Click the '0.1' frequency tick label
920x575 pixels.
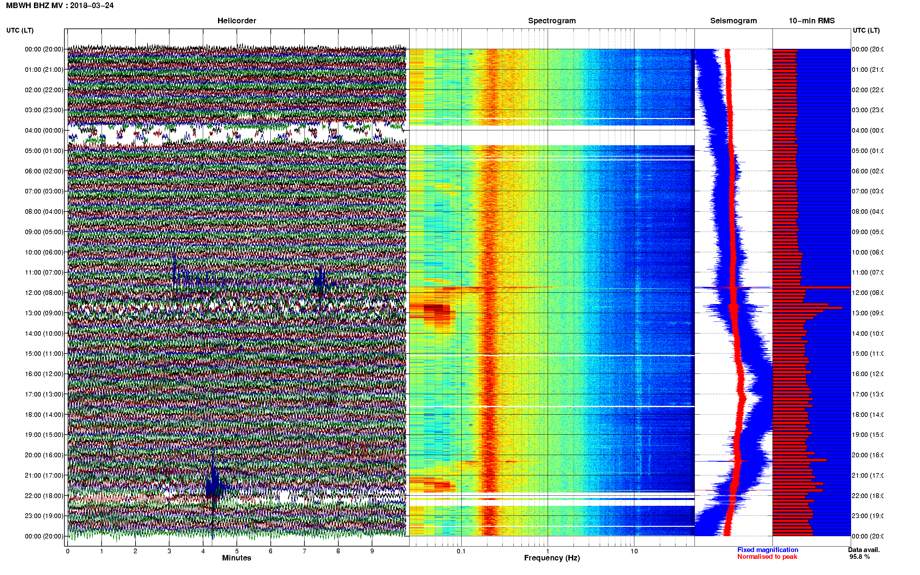[x=461, y=551]
